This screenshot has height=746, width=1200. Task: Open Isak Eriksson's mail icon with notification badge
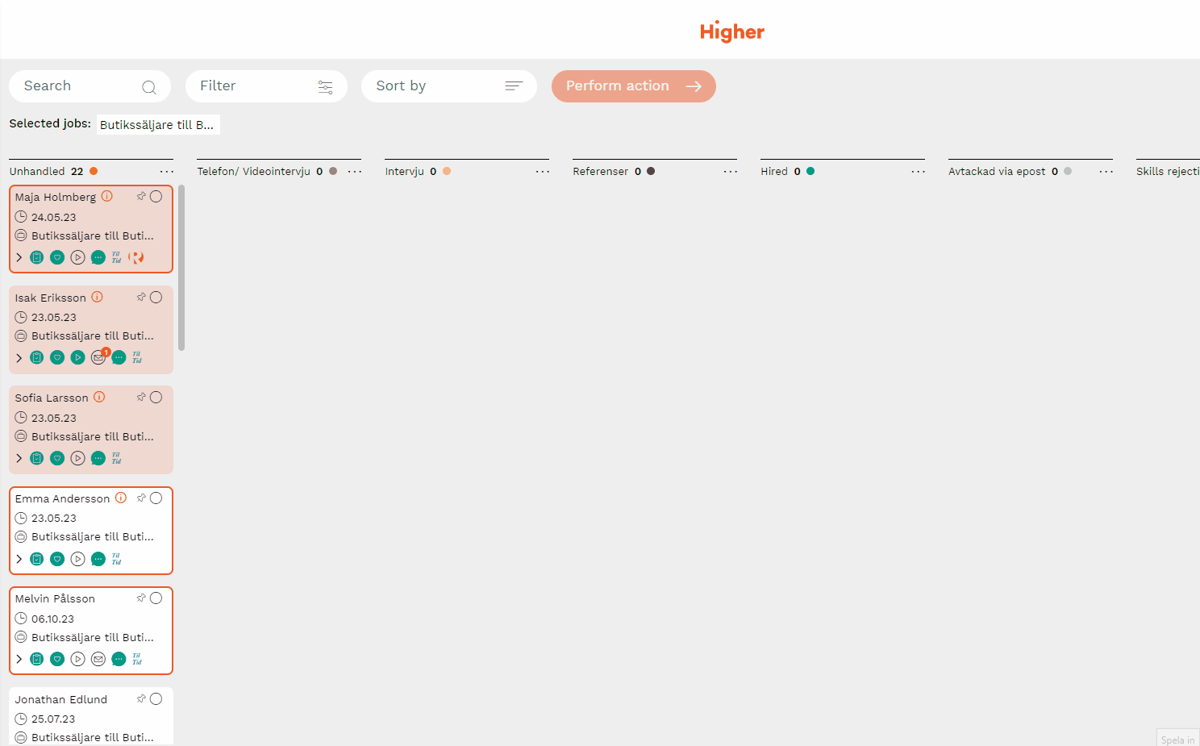(98, 357)
